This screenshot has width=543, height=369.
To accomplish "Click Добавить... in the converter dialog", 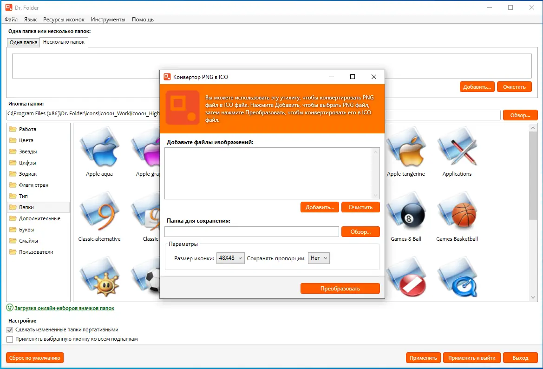I will tap(320, 207).
